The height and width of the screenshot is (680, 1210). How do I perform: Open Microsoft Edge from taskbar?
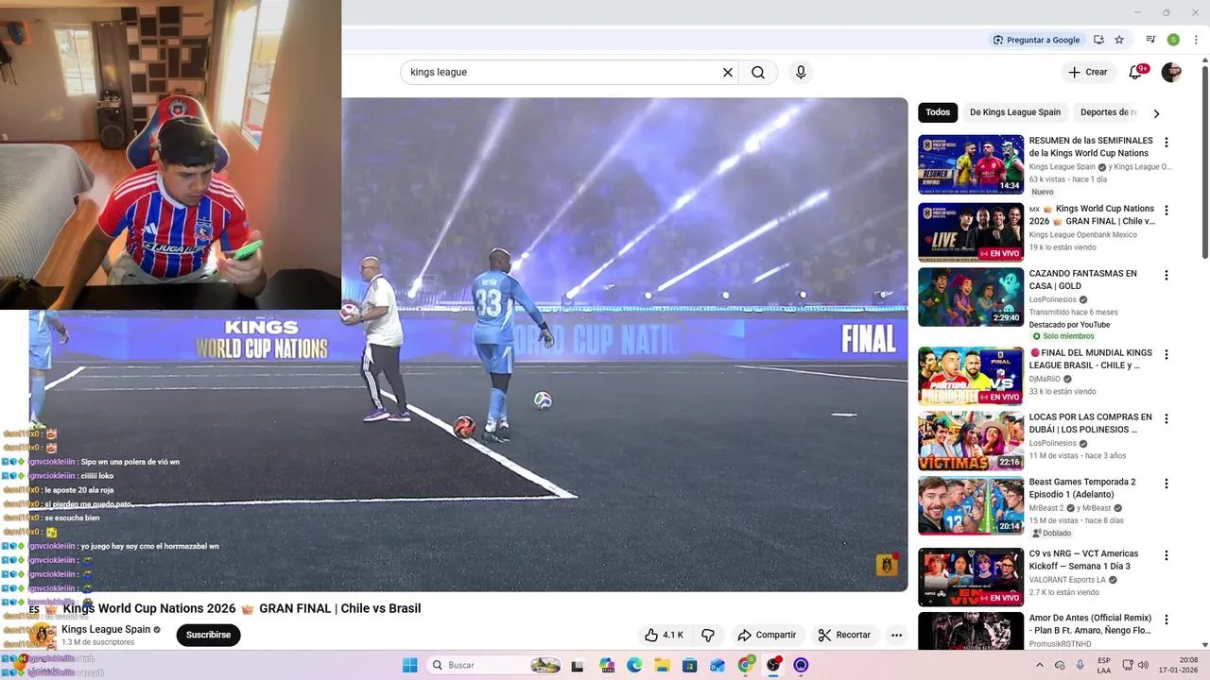pos(634,665)
